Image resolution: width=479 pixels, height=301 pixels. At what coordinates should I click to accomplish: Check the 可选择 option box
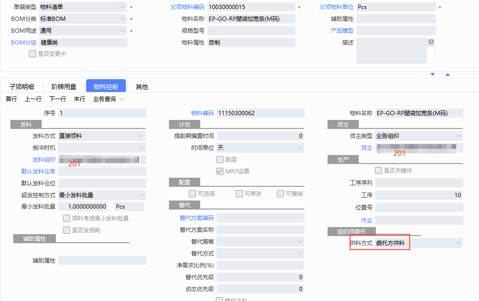[192, 194]
